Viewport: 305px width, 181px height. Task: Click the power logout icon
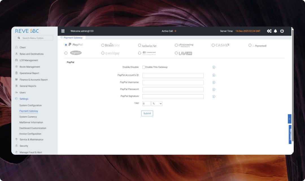282,31
